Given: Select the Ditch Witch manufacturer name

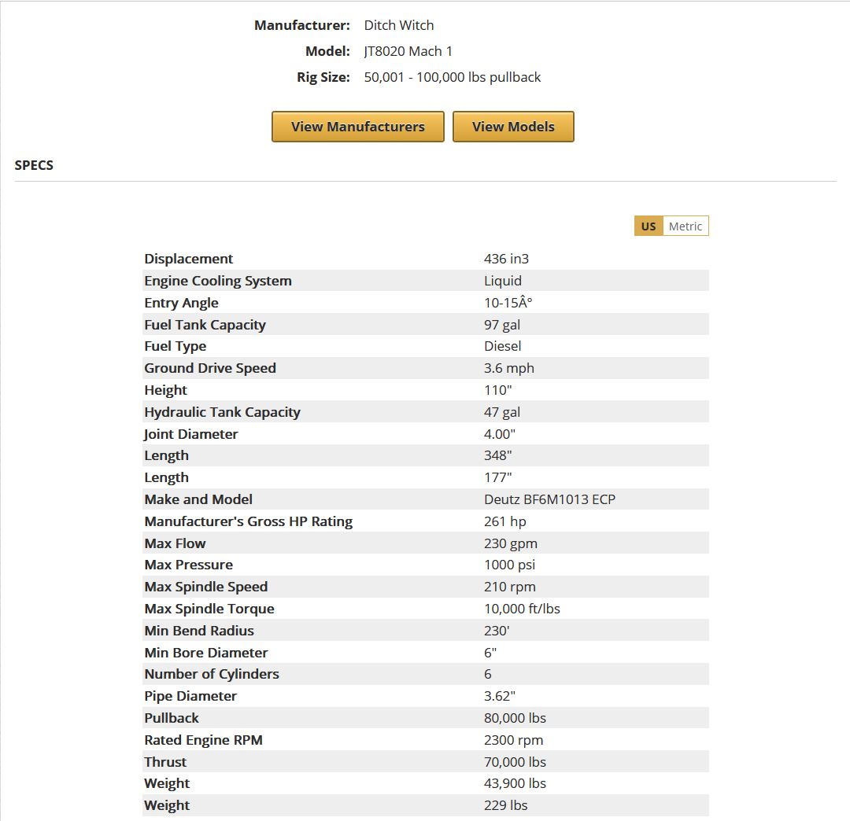Looking at the screenshot, I should coord(398,25).
